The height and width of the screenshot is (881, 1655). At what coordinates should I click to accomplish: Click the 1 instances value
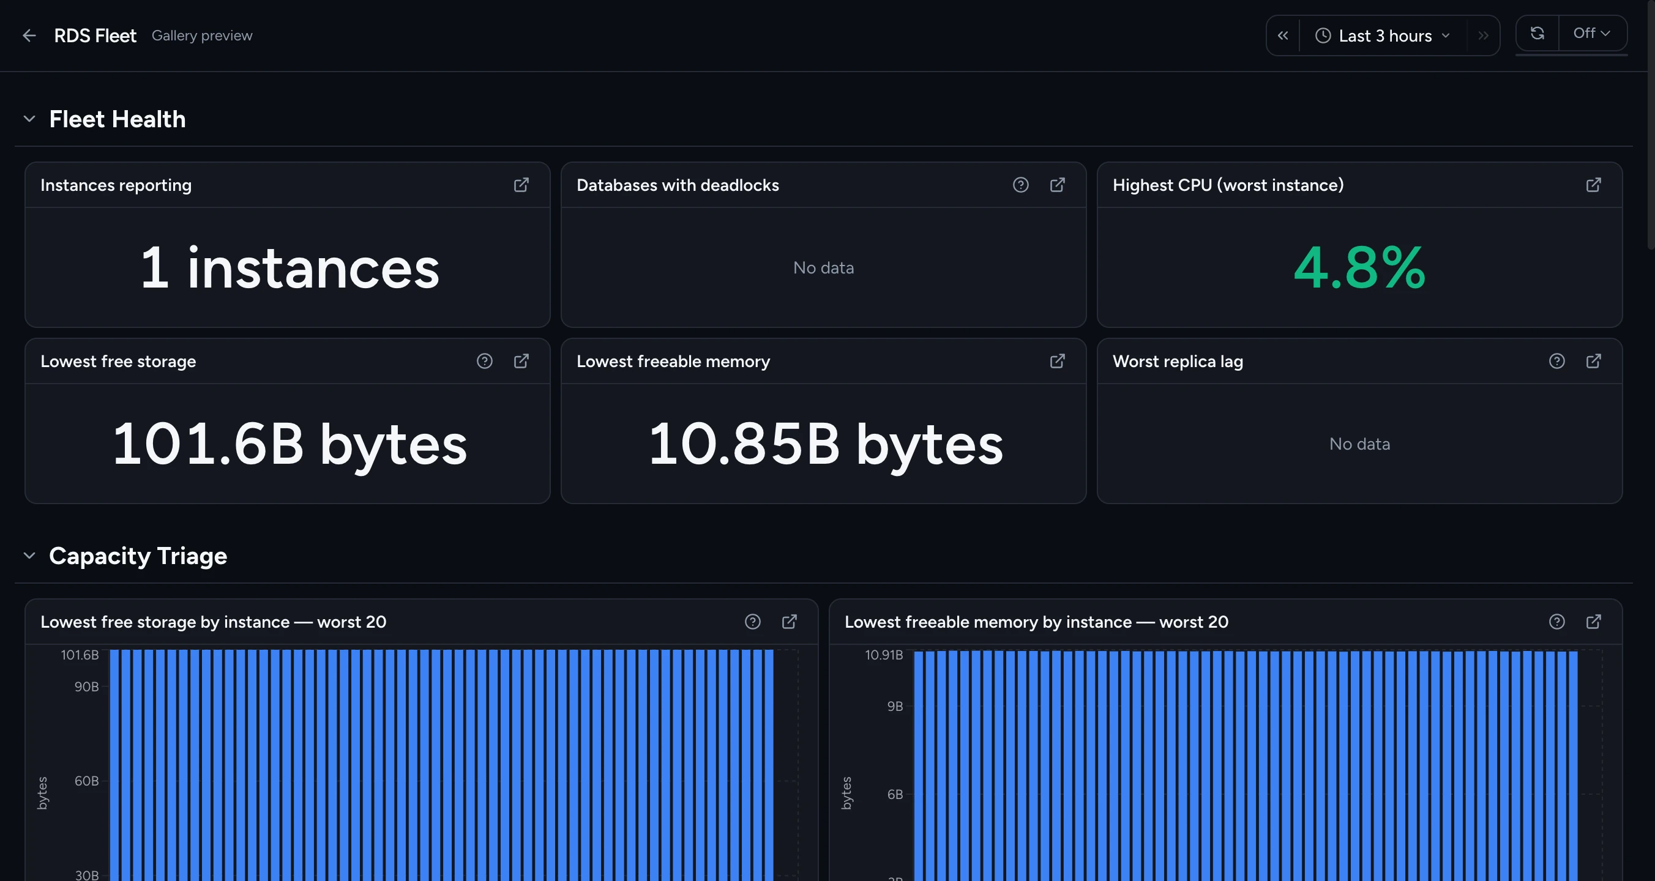point(290,268)
